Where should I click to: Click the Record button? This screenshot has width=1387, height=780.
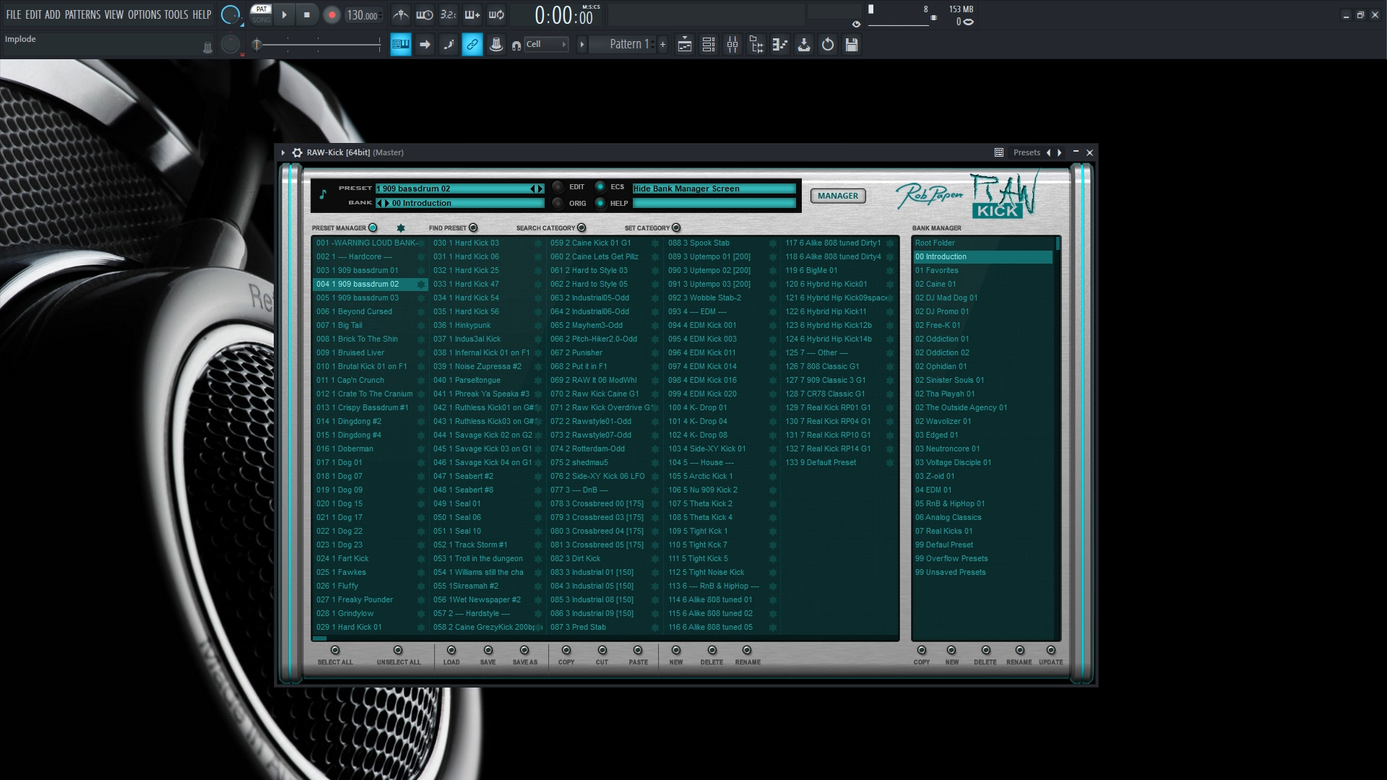pyautogui.click(x=332, y=15)
